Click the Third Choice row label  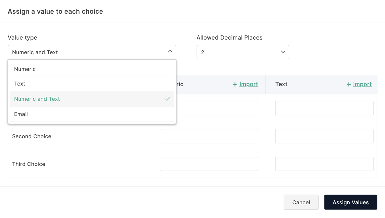[29, 164]
